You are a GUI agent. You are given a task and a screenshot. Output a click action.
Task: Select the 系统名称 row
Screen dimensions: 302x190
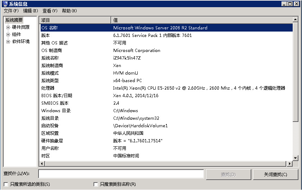coord(166,58)
